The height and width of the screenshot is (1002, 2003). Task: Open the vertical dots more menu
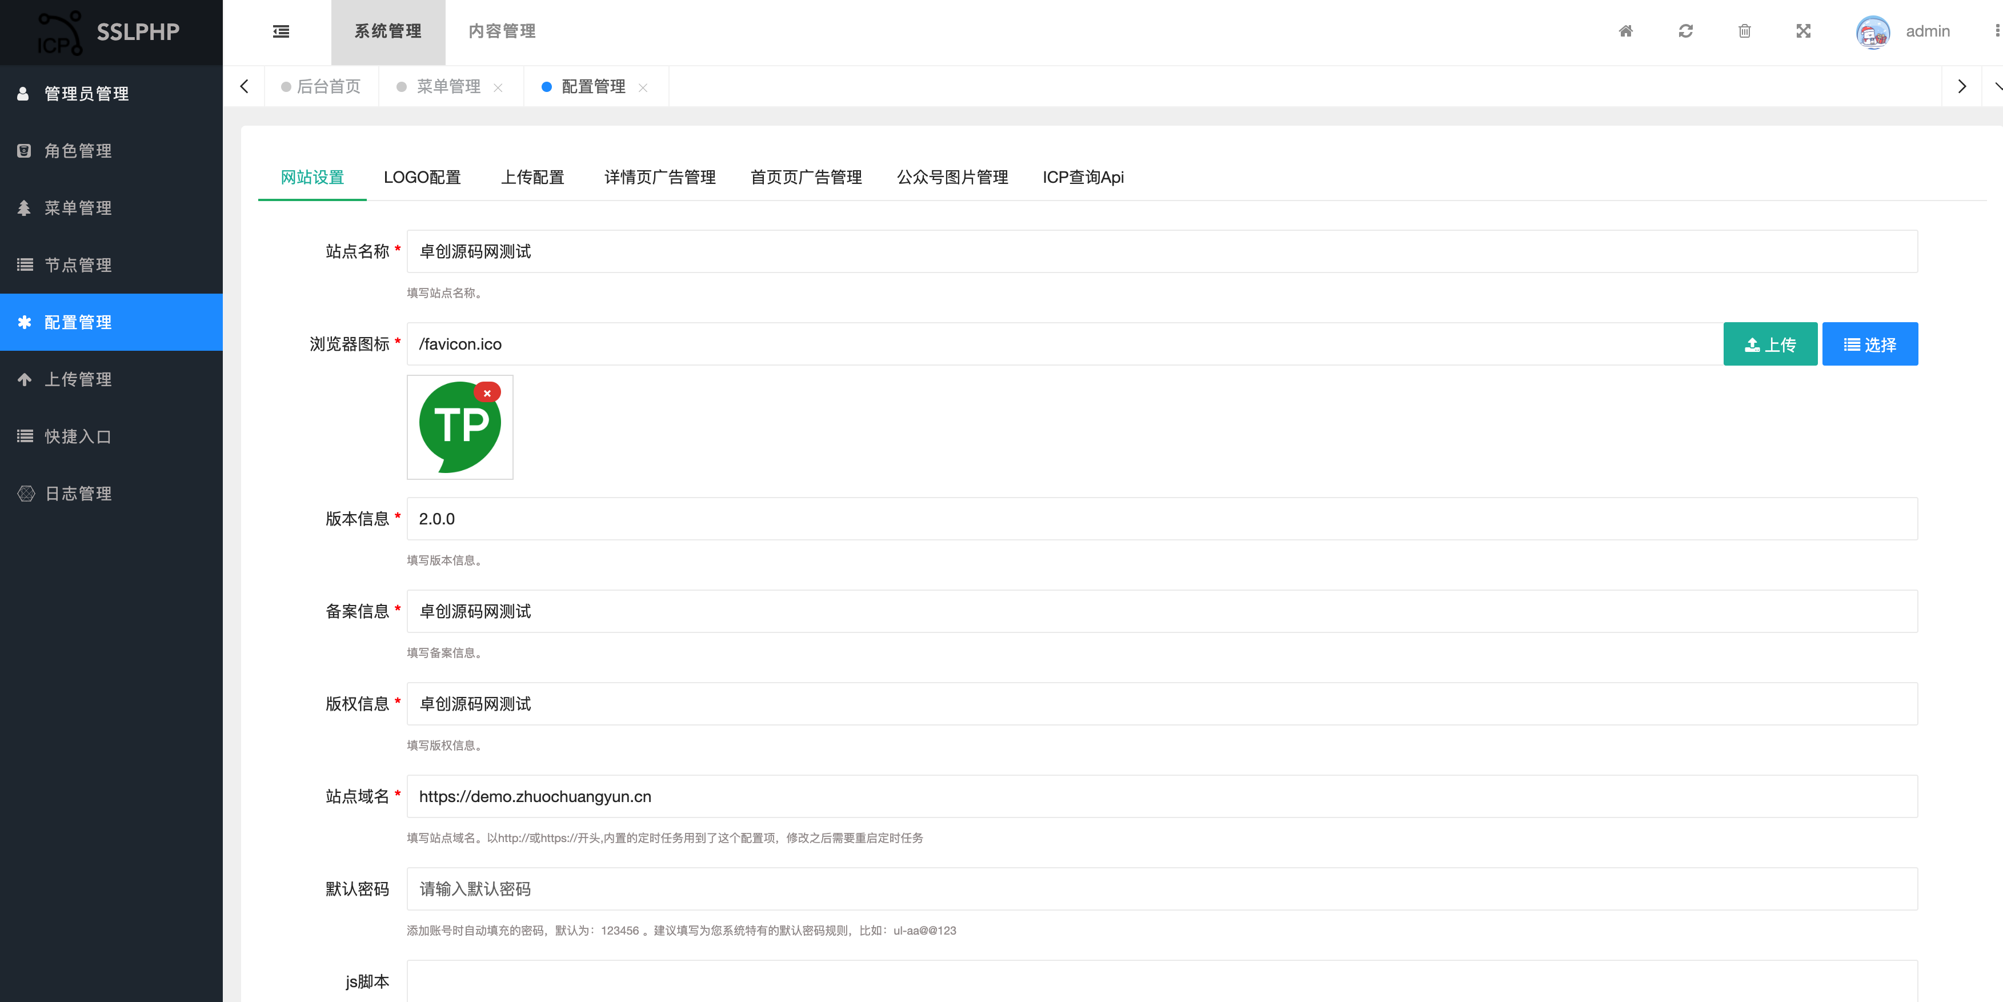(1997, 31)
